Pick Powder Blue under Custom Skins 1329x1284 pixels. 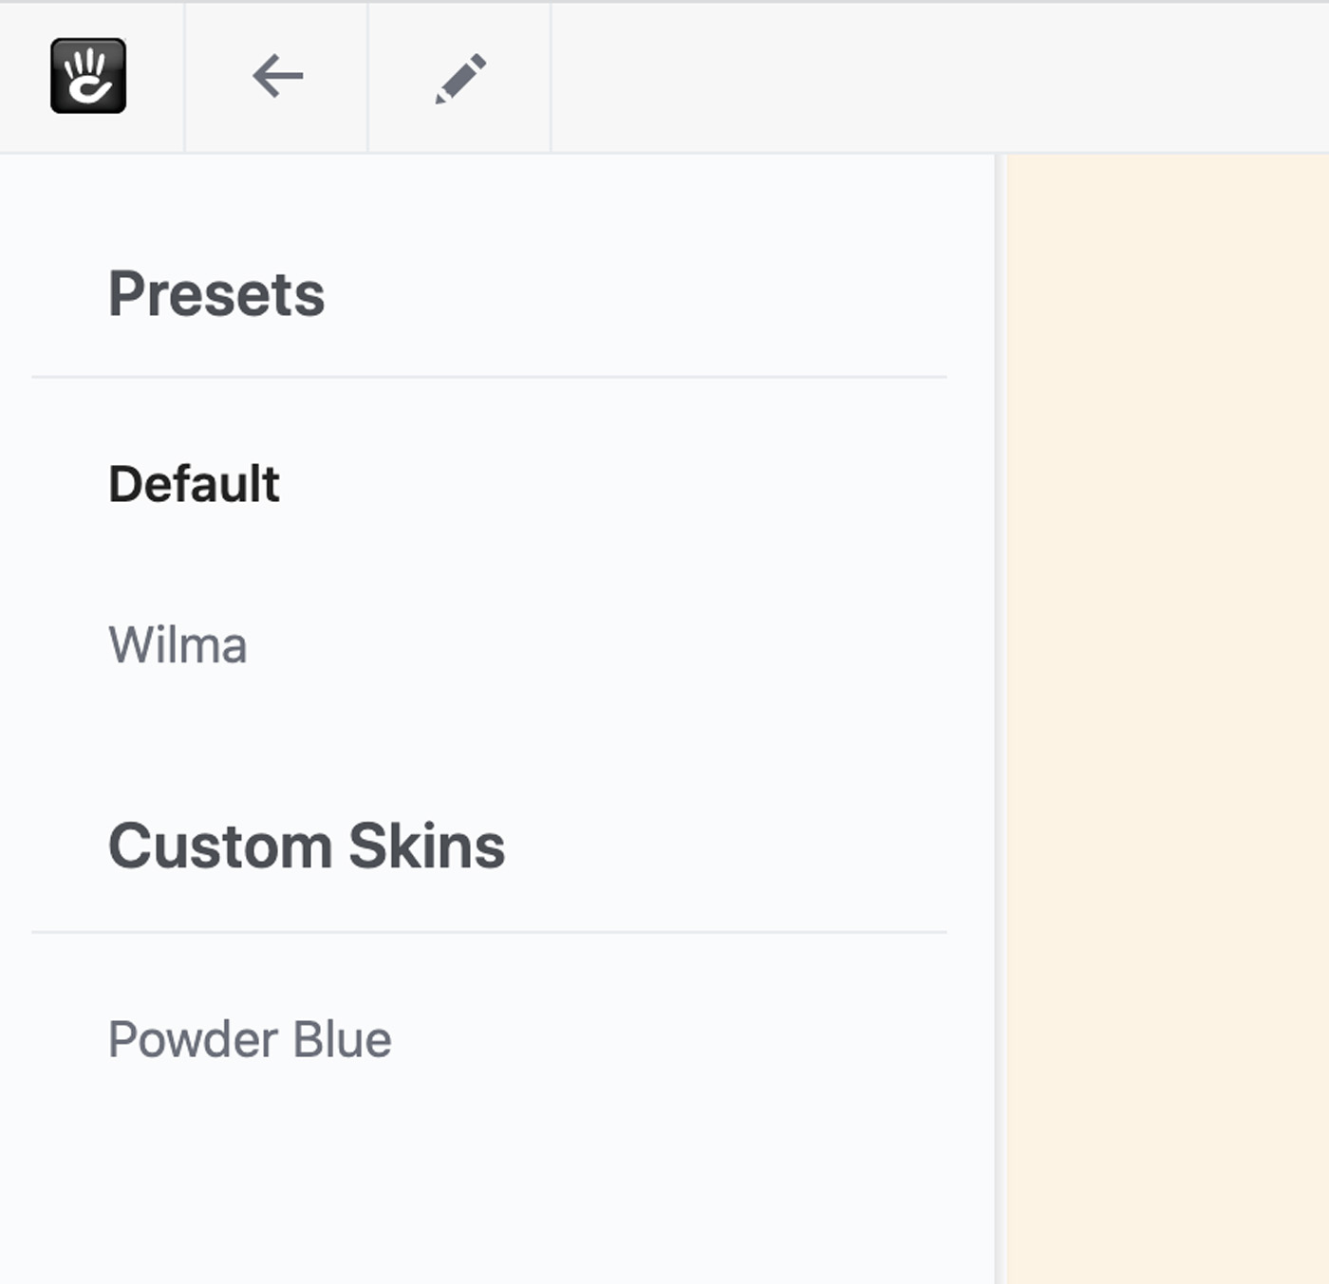tap(250, 1039)
